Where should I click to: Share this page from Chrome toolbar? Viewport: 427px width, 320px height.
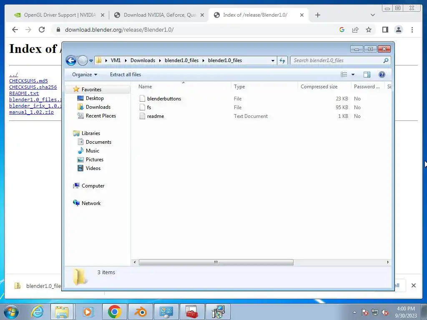coord(355,30)
